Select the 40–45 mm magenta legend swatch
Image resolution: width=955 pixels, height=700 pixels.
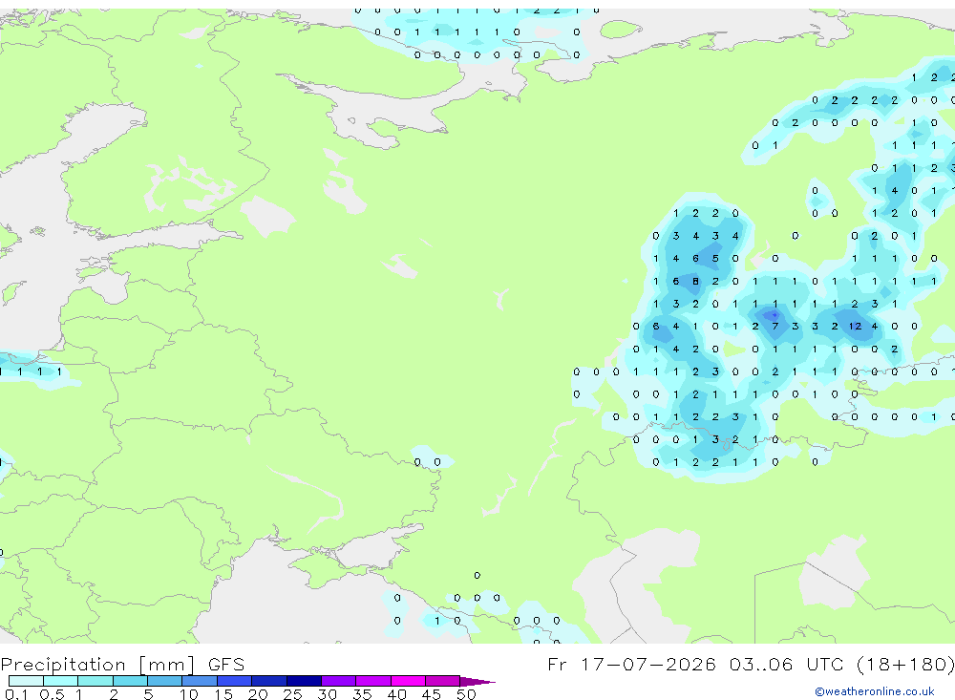point(408,681)
